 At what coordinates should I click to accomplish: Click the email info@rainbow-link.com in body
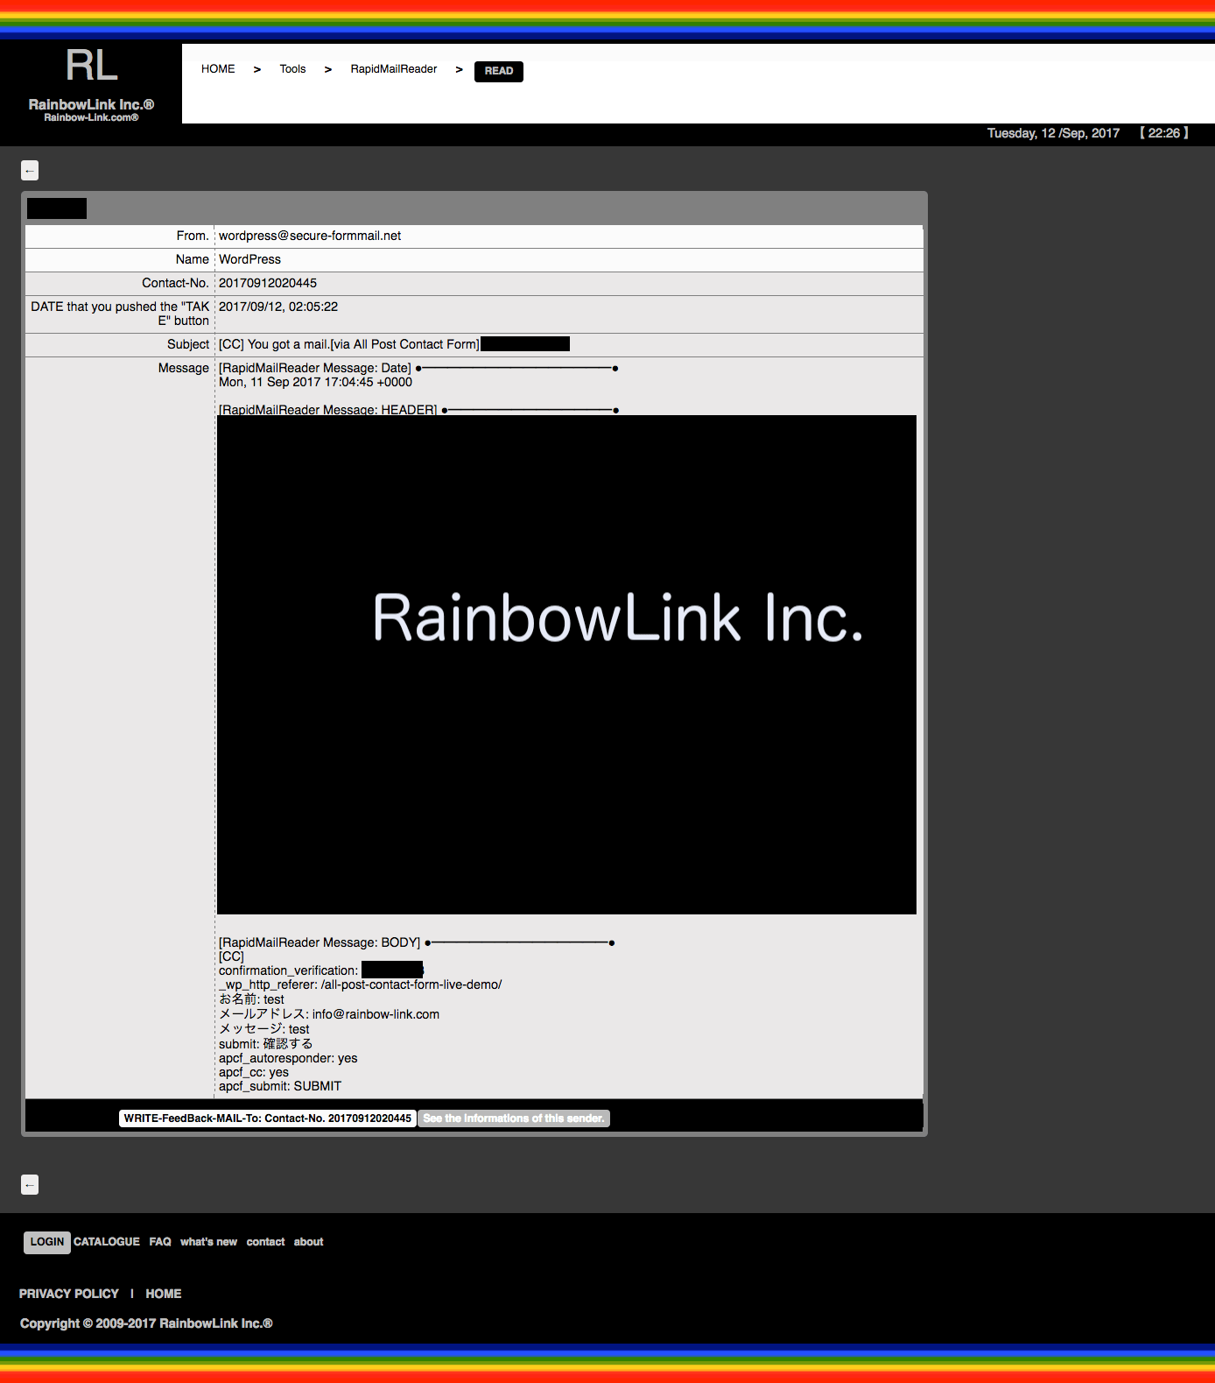[376, 1014]
